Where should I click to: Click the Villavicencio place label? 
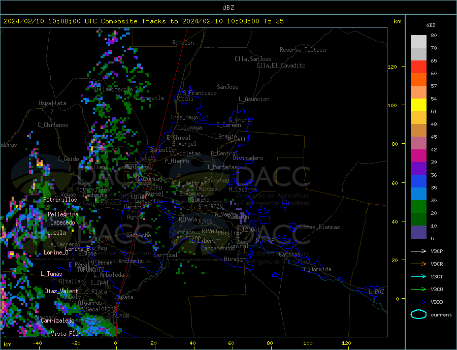point(113,89)
